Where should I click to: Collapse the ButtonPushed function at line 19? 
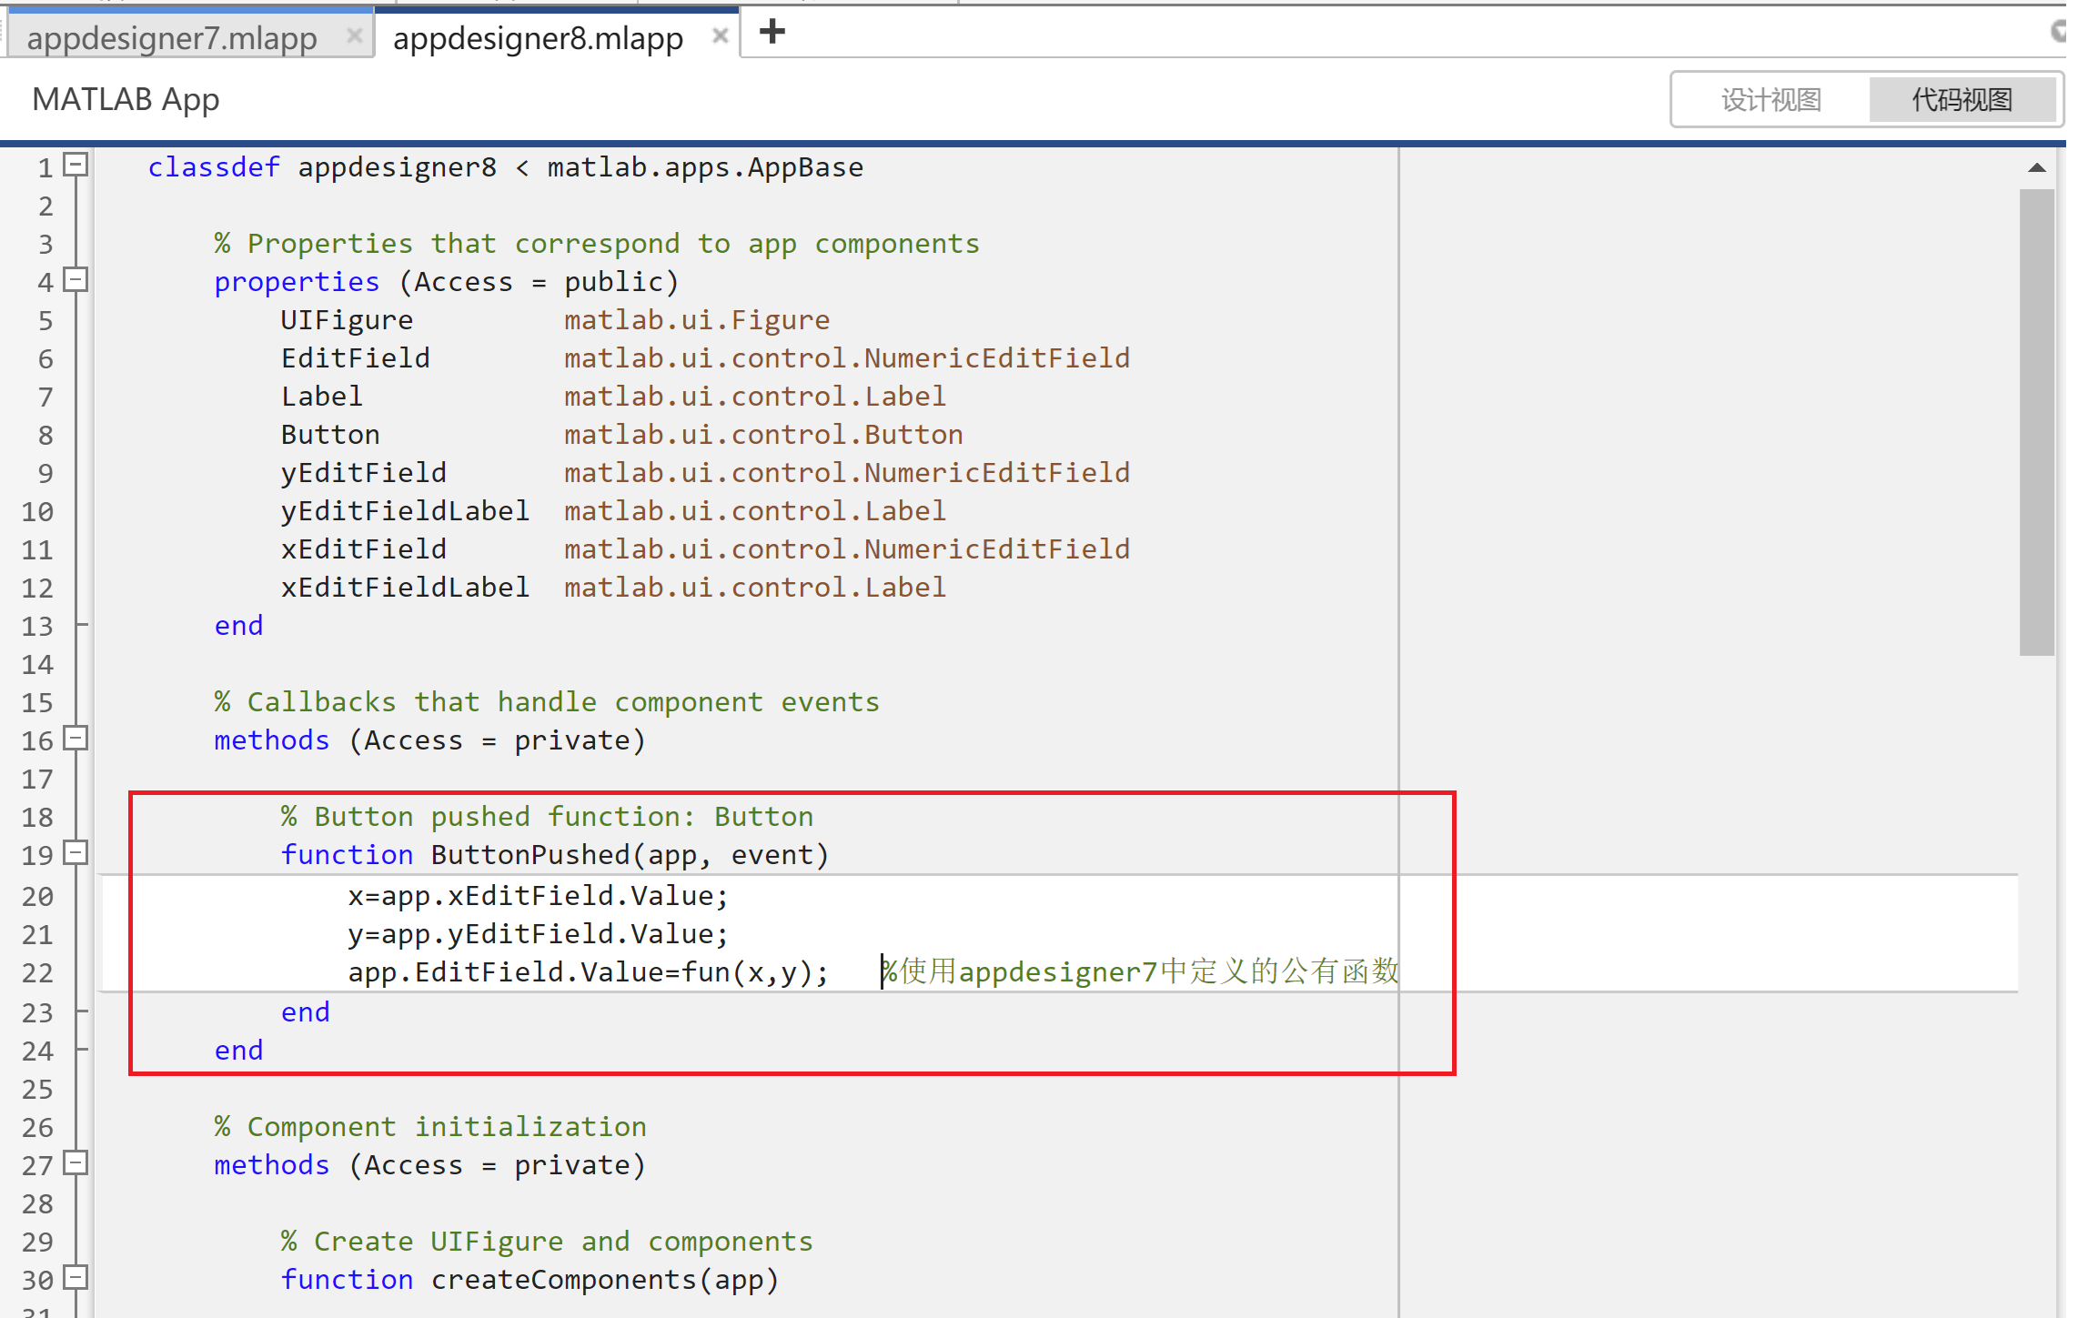pos(76,853)
